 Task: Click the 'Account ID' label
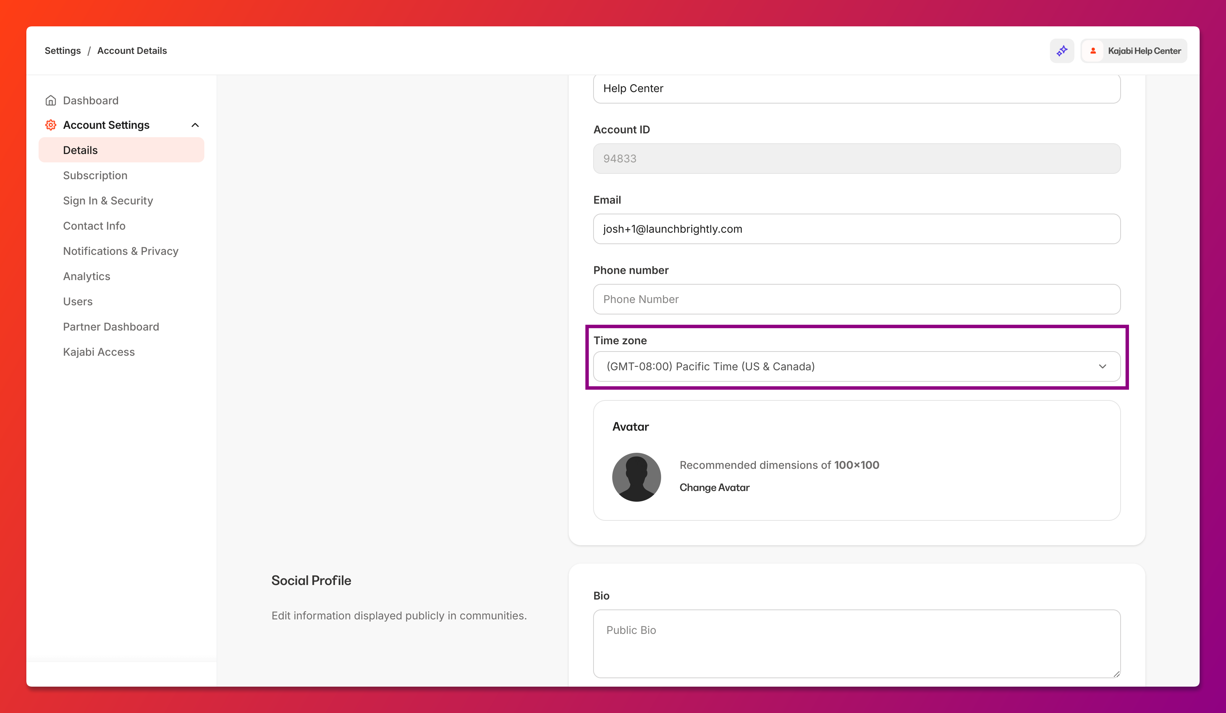tap(622, 130)
